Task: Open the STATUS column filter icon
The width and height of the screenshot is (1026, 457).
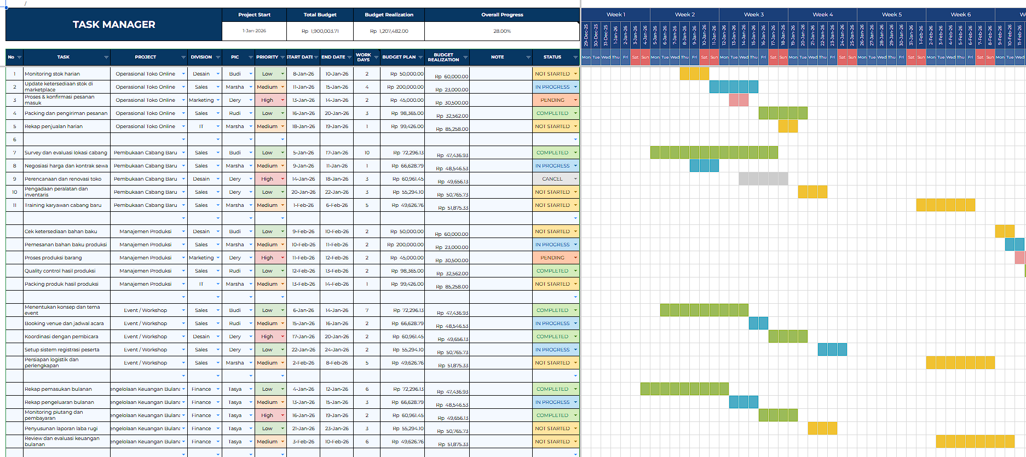Action: [x=575, y=57]
